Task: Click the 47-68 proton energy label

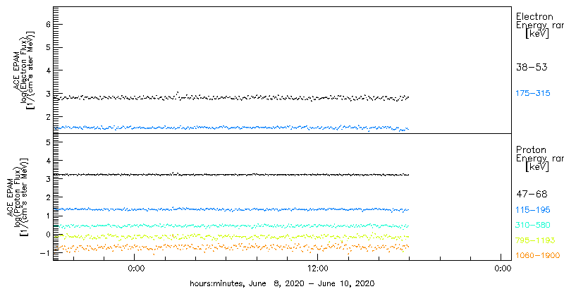Action: pos(532,195)
